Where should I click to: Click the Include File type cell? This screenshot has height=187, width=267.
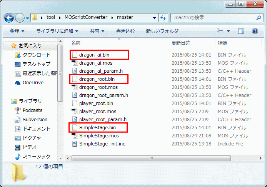230,144
